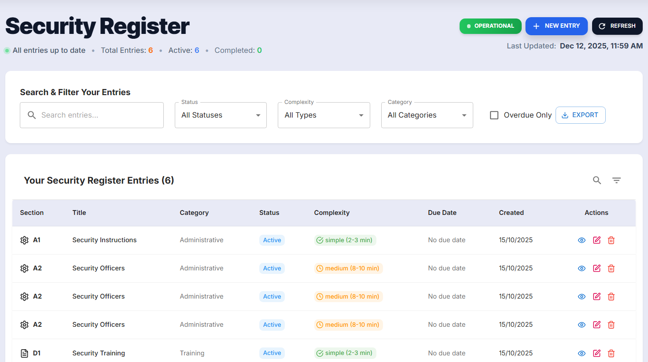Click the document icon in the D1 row

tap(25, 353)
